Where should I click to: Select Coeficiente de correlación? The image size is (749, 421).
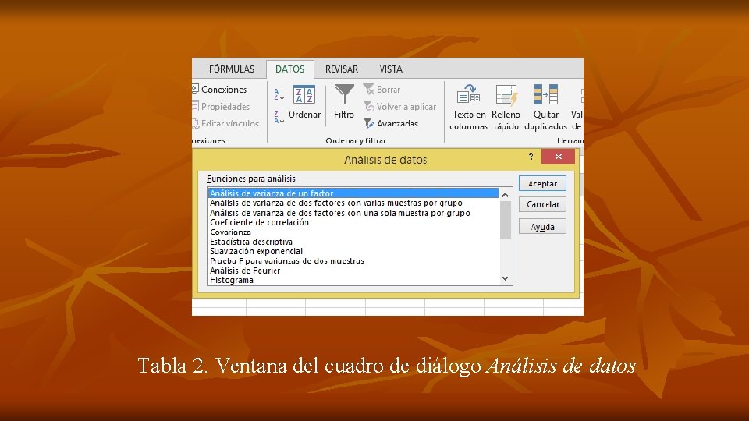[353, 222]
